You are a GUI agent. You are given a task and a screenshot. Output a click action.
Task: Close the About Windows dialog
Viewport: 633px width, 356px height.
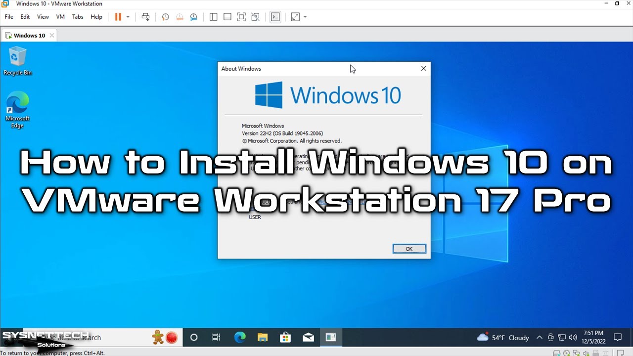424,69
